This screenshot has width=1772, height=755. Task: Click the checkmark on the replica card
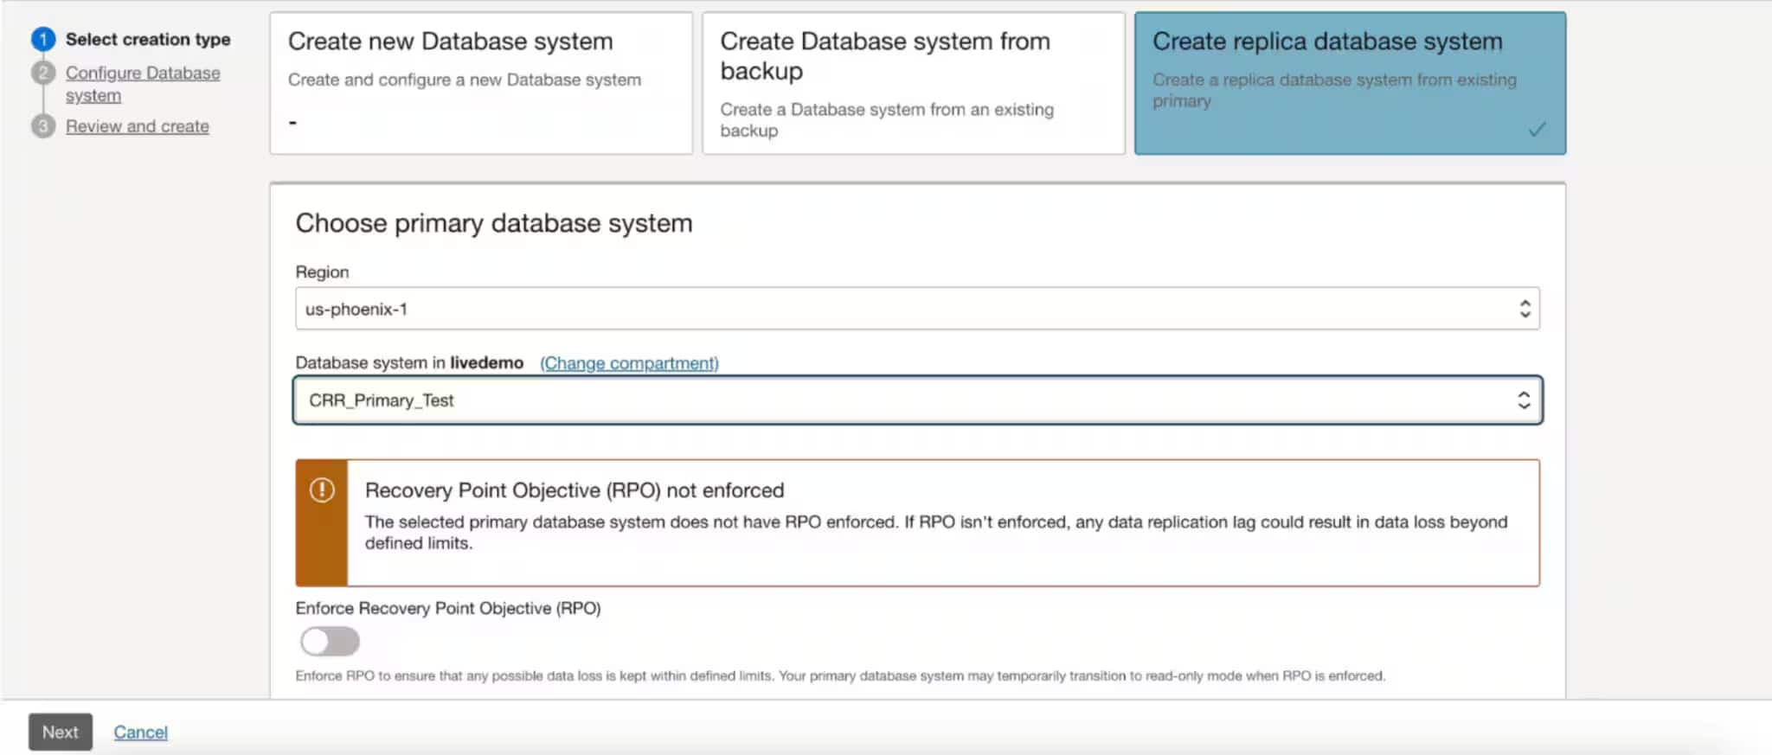[x=1537, y=130]
